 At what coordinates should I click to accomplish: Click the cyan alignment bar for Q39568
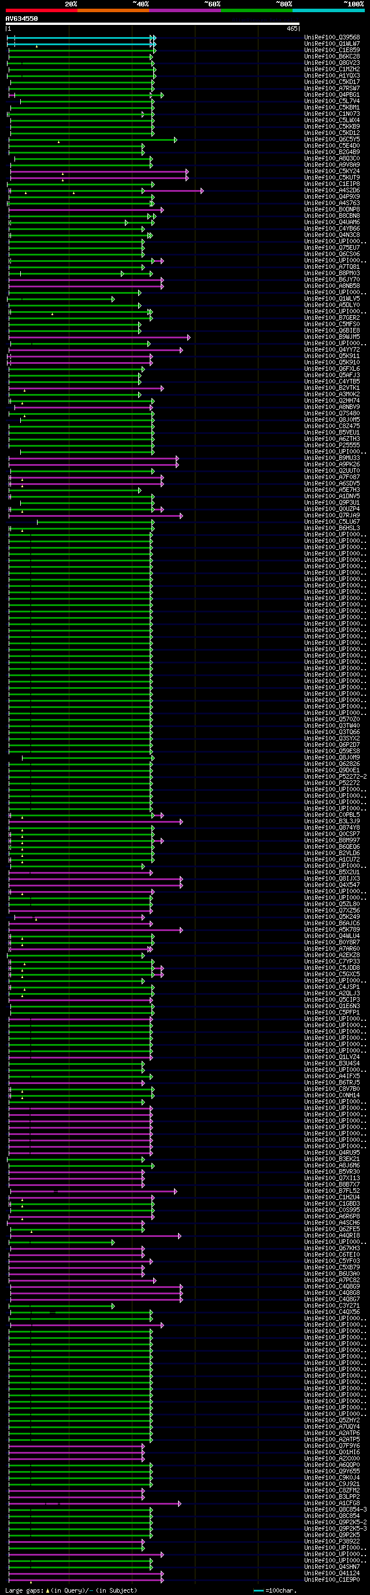pos(80,38)
